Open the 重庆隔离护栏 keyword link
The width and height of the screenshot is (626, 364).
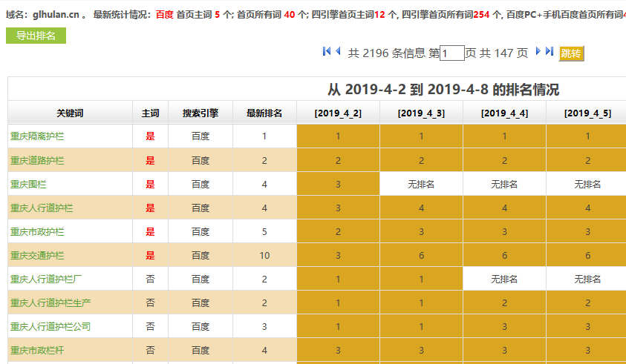37,136
